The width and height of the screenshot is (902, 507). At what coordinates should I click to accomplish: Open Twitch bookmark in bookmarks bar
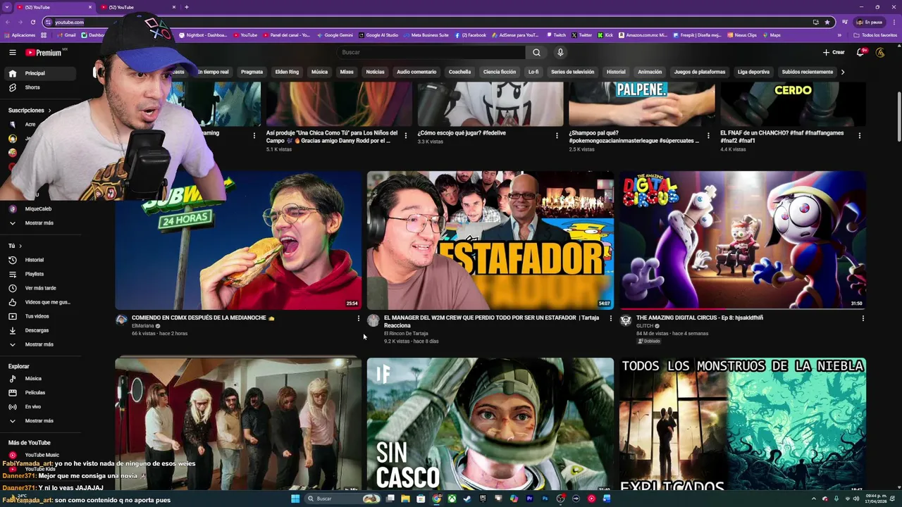coord(556,35)
